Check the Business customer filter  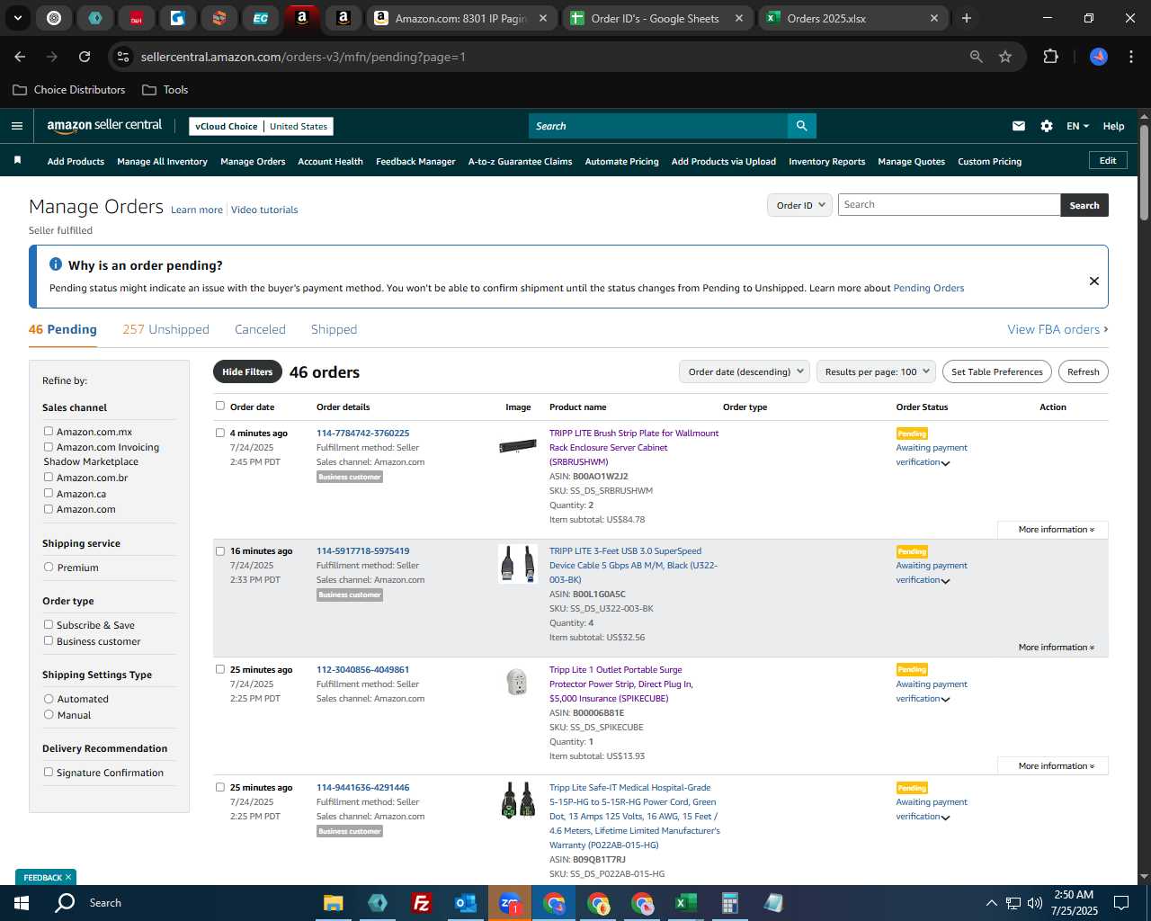coord(49,641)
